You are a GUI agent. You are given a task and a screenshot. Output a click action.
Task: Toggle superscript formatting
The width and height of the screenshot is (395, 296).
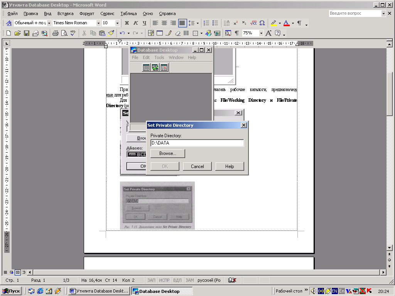[x=236, y=23]
